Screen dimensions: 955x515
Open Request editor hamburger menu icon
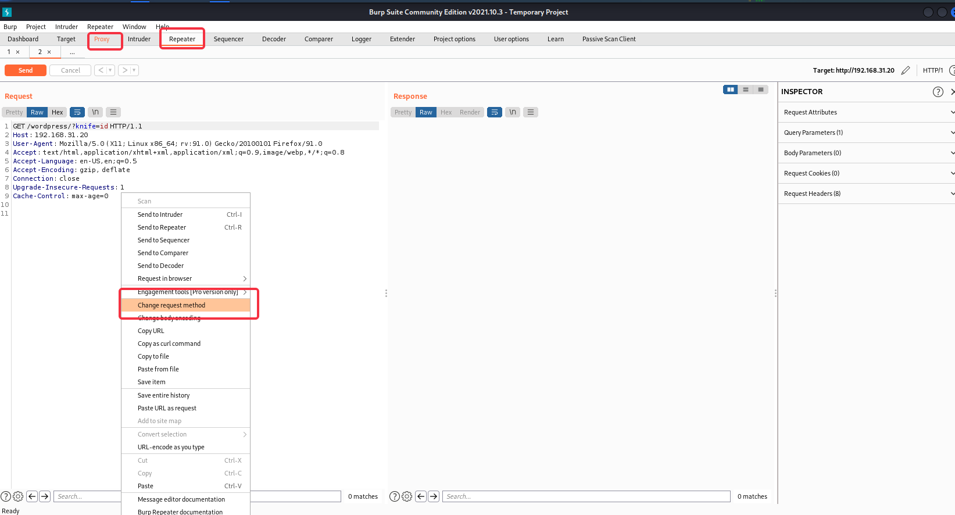click(113, 112)
